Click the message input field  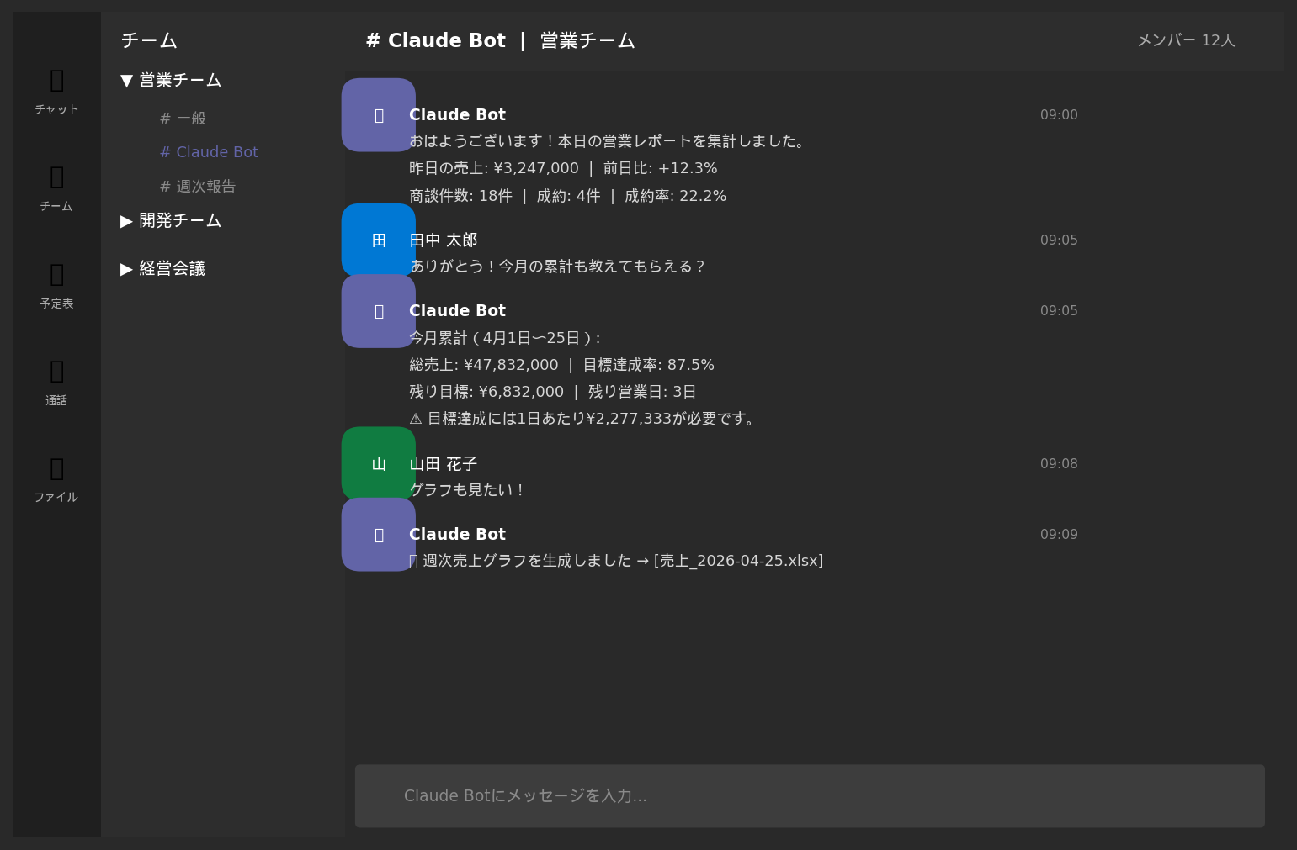click(x=810, y=795)
